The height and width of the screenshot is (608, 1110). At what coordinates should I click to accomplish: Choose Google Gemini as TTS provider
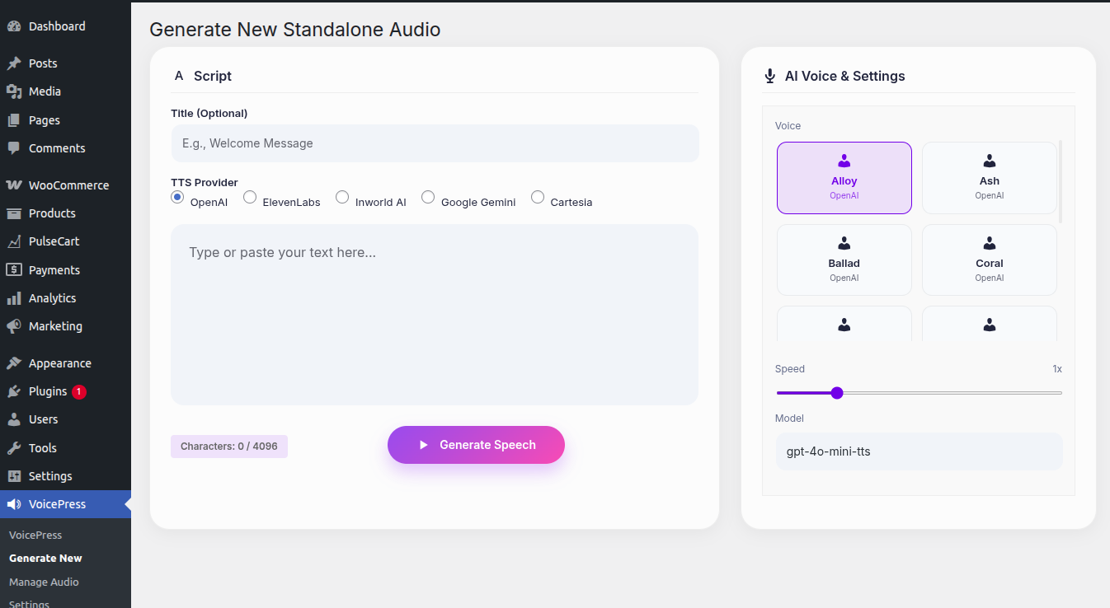pyautogui.click(x=428, y=197)
